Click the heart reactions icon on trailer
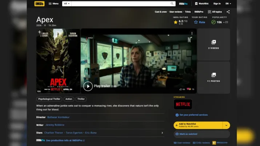 [189, 89]
